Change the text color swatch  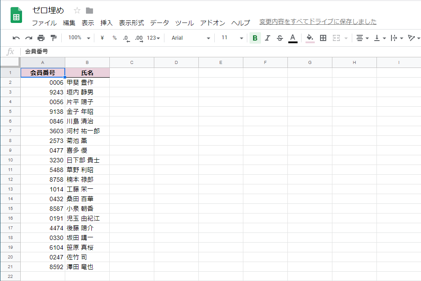click(x=292, y=38)
